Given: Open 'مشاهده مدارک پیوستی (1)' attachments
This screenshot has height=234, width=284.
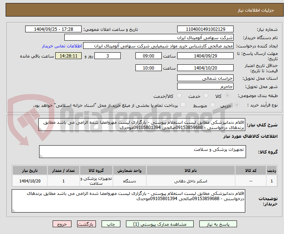Looking at the screenshot, I should coord(160,224).
